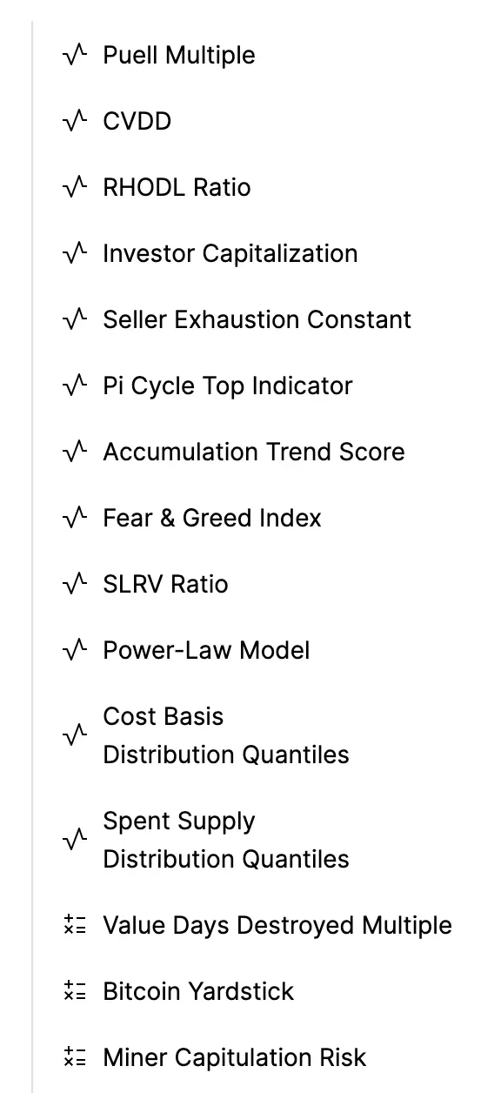494x1093 pixels.
Task: Open the Investor Capitalization metric
Action: 230,253
